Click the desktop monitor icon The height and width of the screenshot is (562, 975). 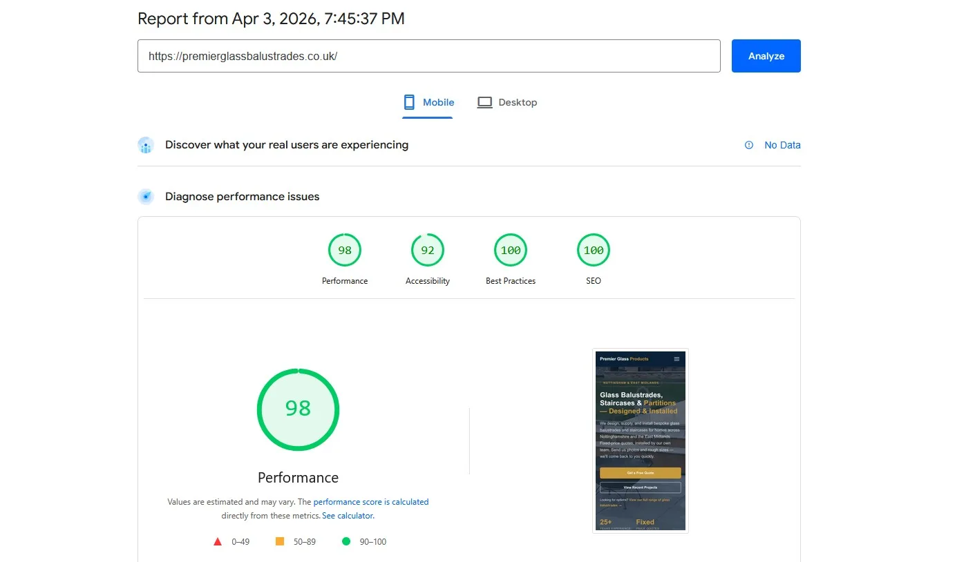(x=485, y=102)
